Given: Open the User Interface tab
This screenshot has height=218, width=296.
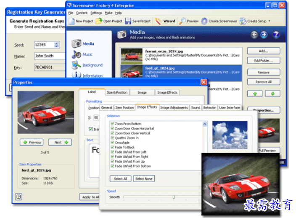Looking at the screenshot, I should [230, 108].
